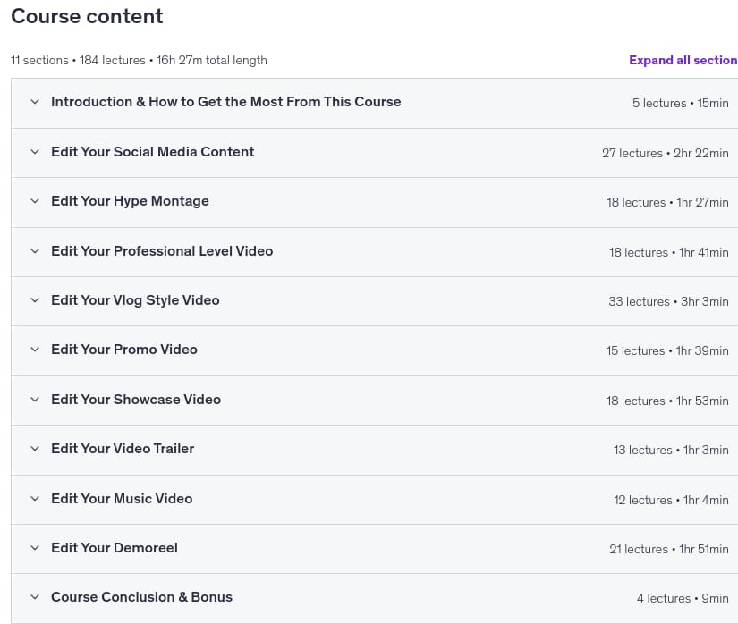This screenshot has width=738, height=624.
Task: Click the '11 sections • 184 lectures' summary text
Action: click(78, 60)
